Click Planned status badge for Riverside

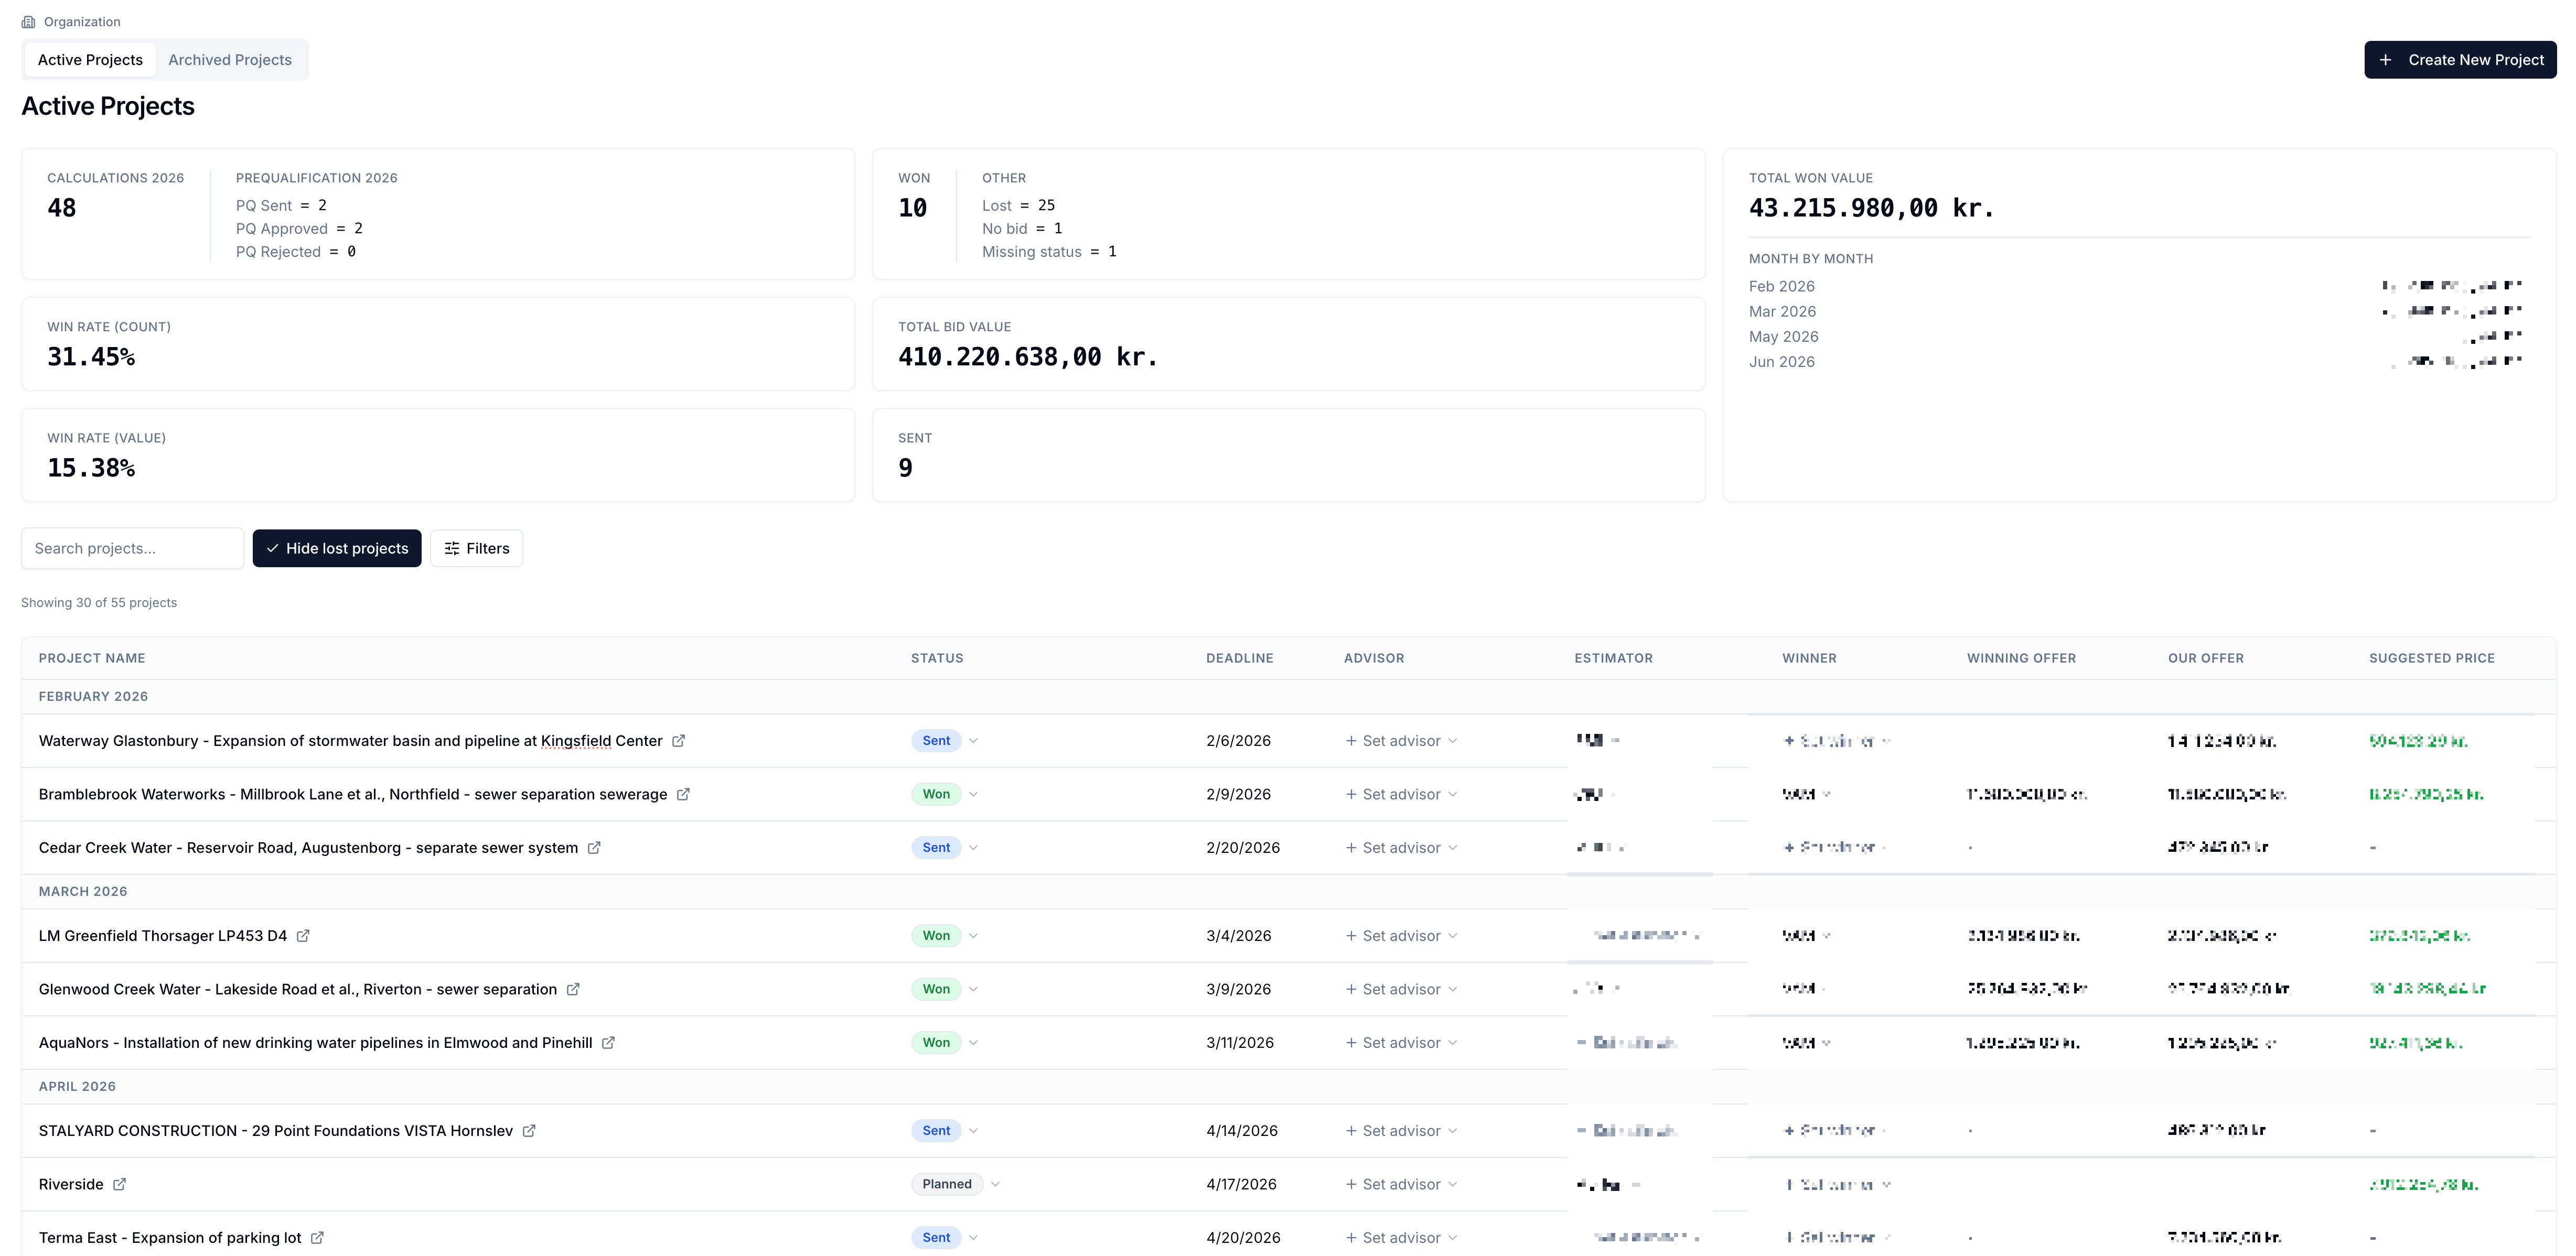click(x=947, y=1184)
